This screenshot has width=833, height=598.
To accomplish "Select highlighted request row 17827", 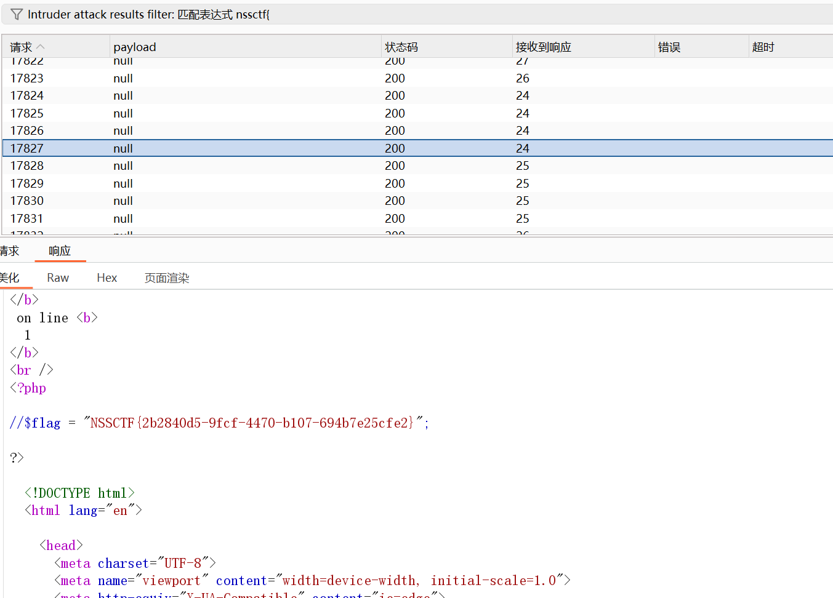I will click(x=417, y=148).
